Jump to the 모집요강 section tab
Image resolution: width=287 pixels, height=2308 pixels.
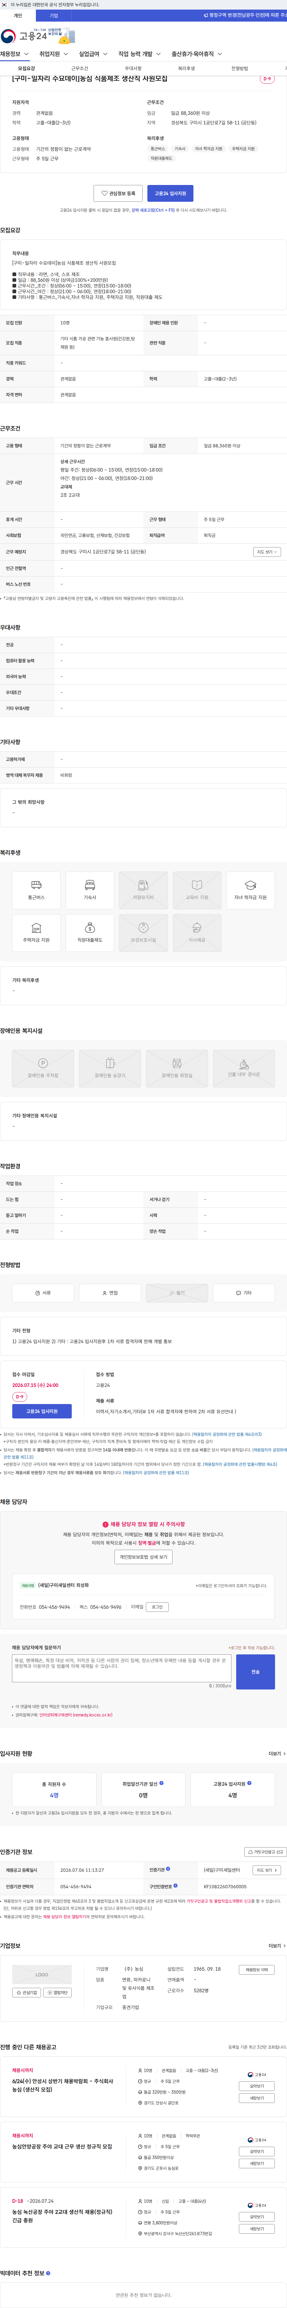click(x=27, y=68)
